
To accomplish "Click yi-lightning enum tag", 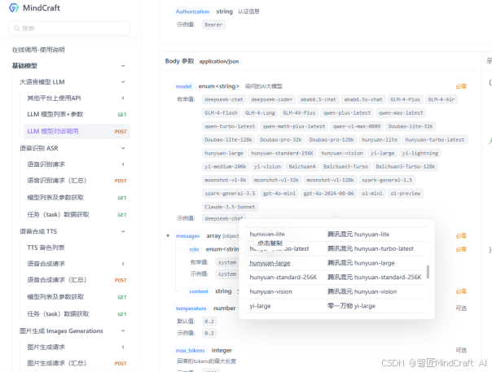I will tap(420, 153).
